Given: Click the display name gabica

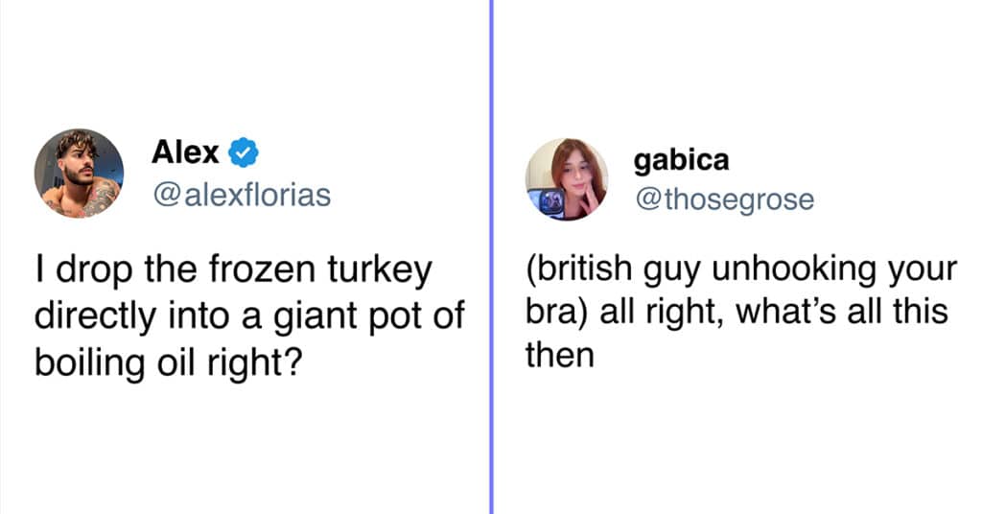Looking at the screenshot, I should pos(682,161).
